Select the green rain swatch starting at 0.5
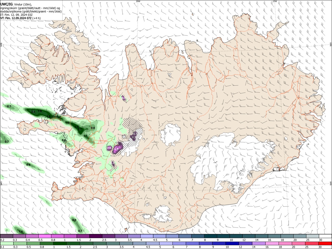This screenshot has height=249, width=332. pyautogui.click(x=33, y=243)
